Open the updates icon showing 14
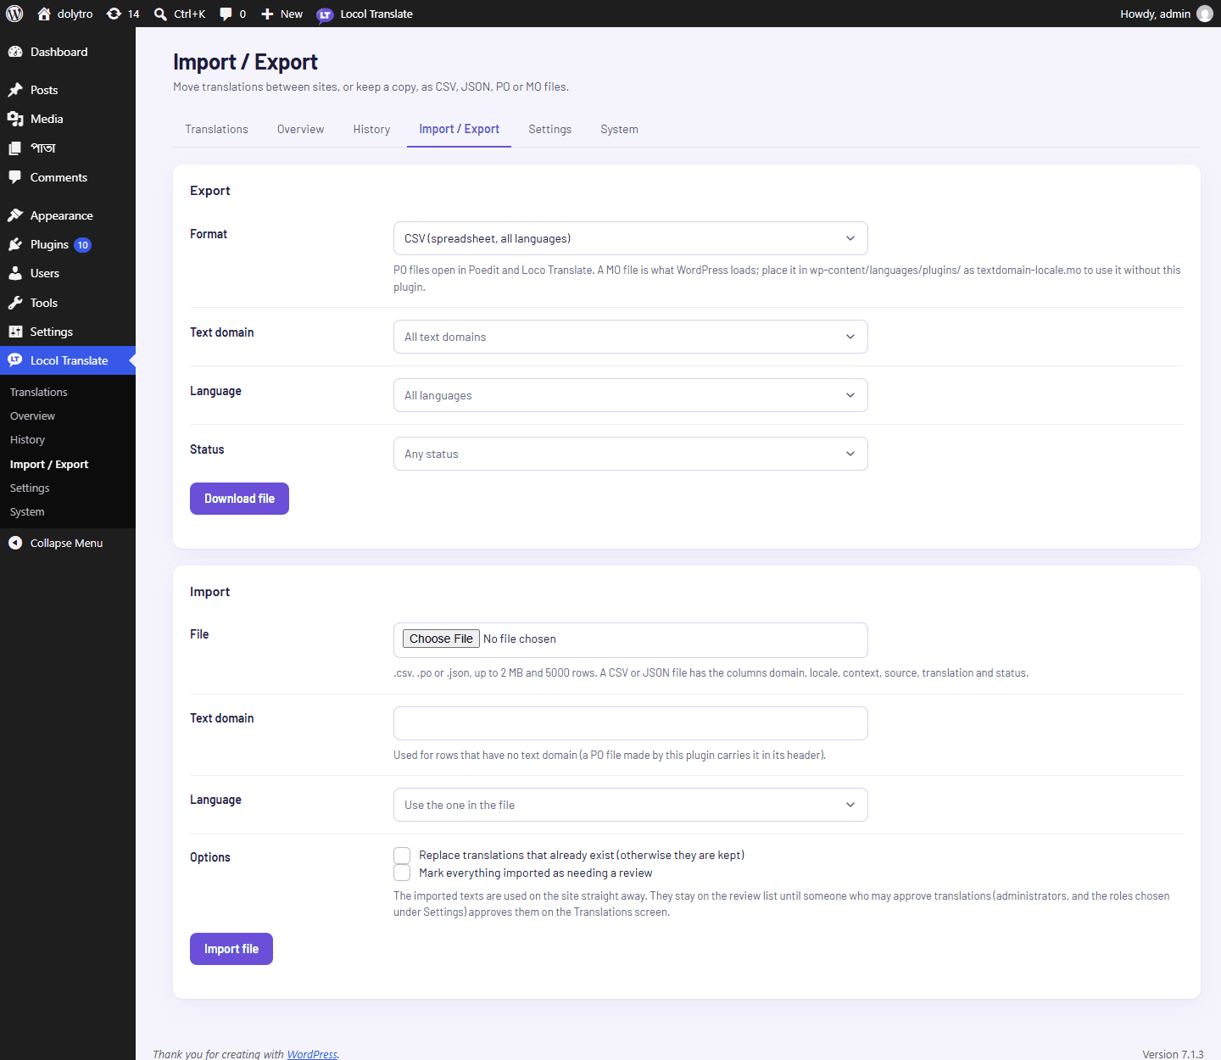 point(114,14)
